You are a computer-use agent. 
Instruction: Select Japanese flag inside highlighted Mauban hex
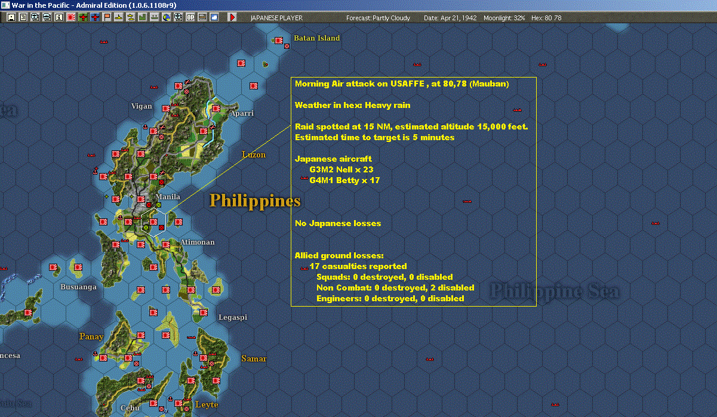click(x=153, y=222)
